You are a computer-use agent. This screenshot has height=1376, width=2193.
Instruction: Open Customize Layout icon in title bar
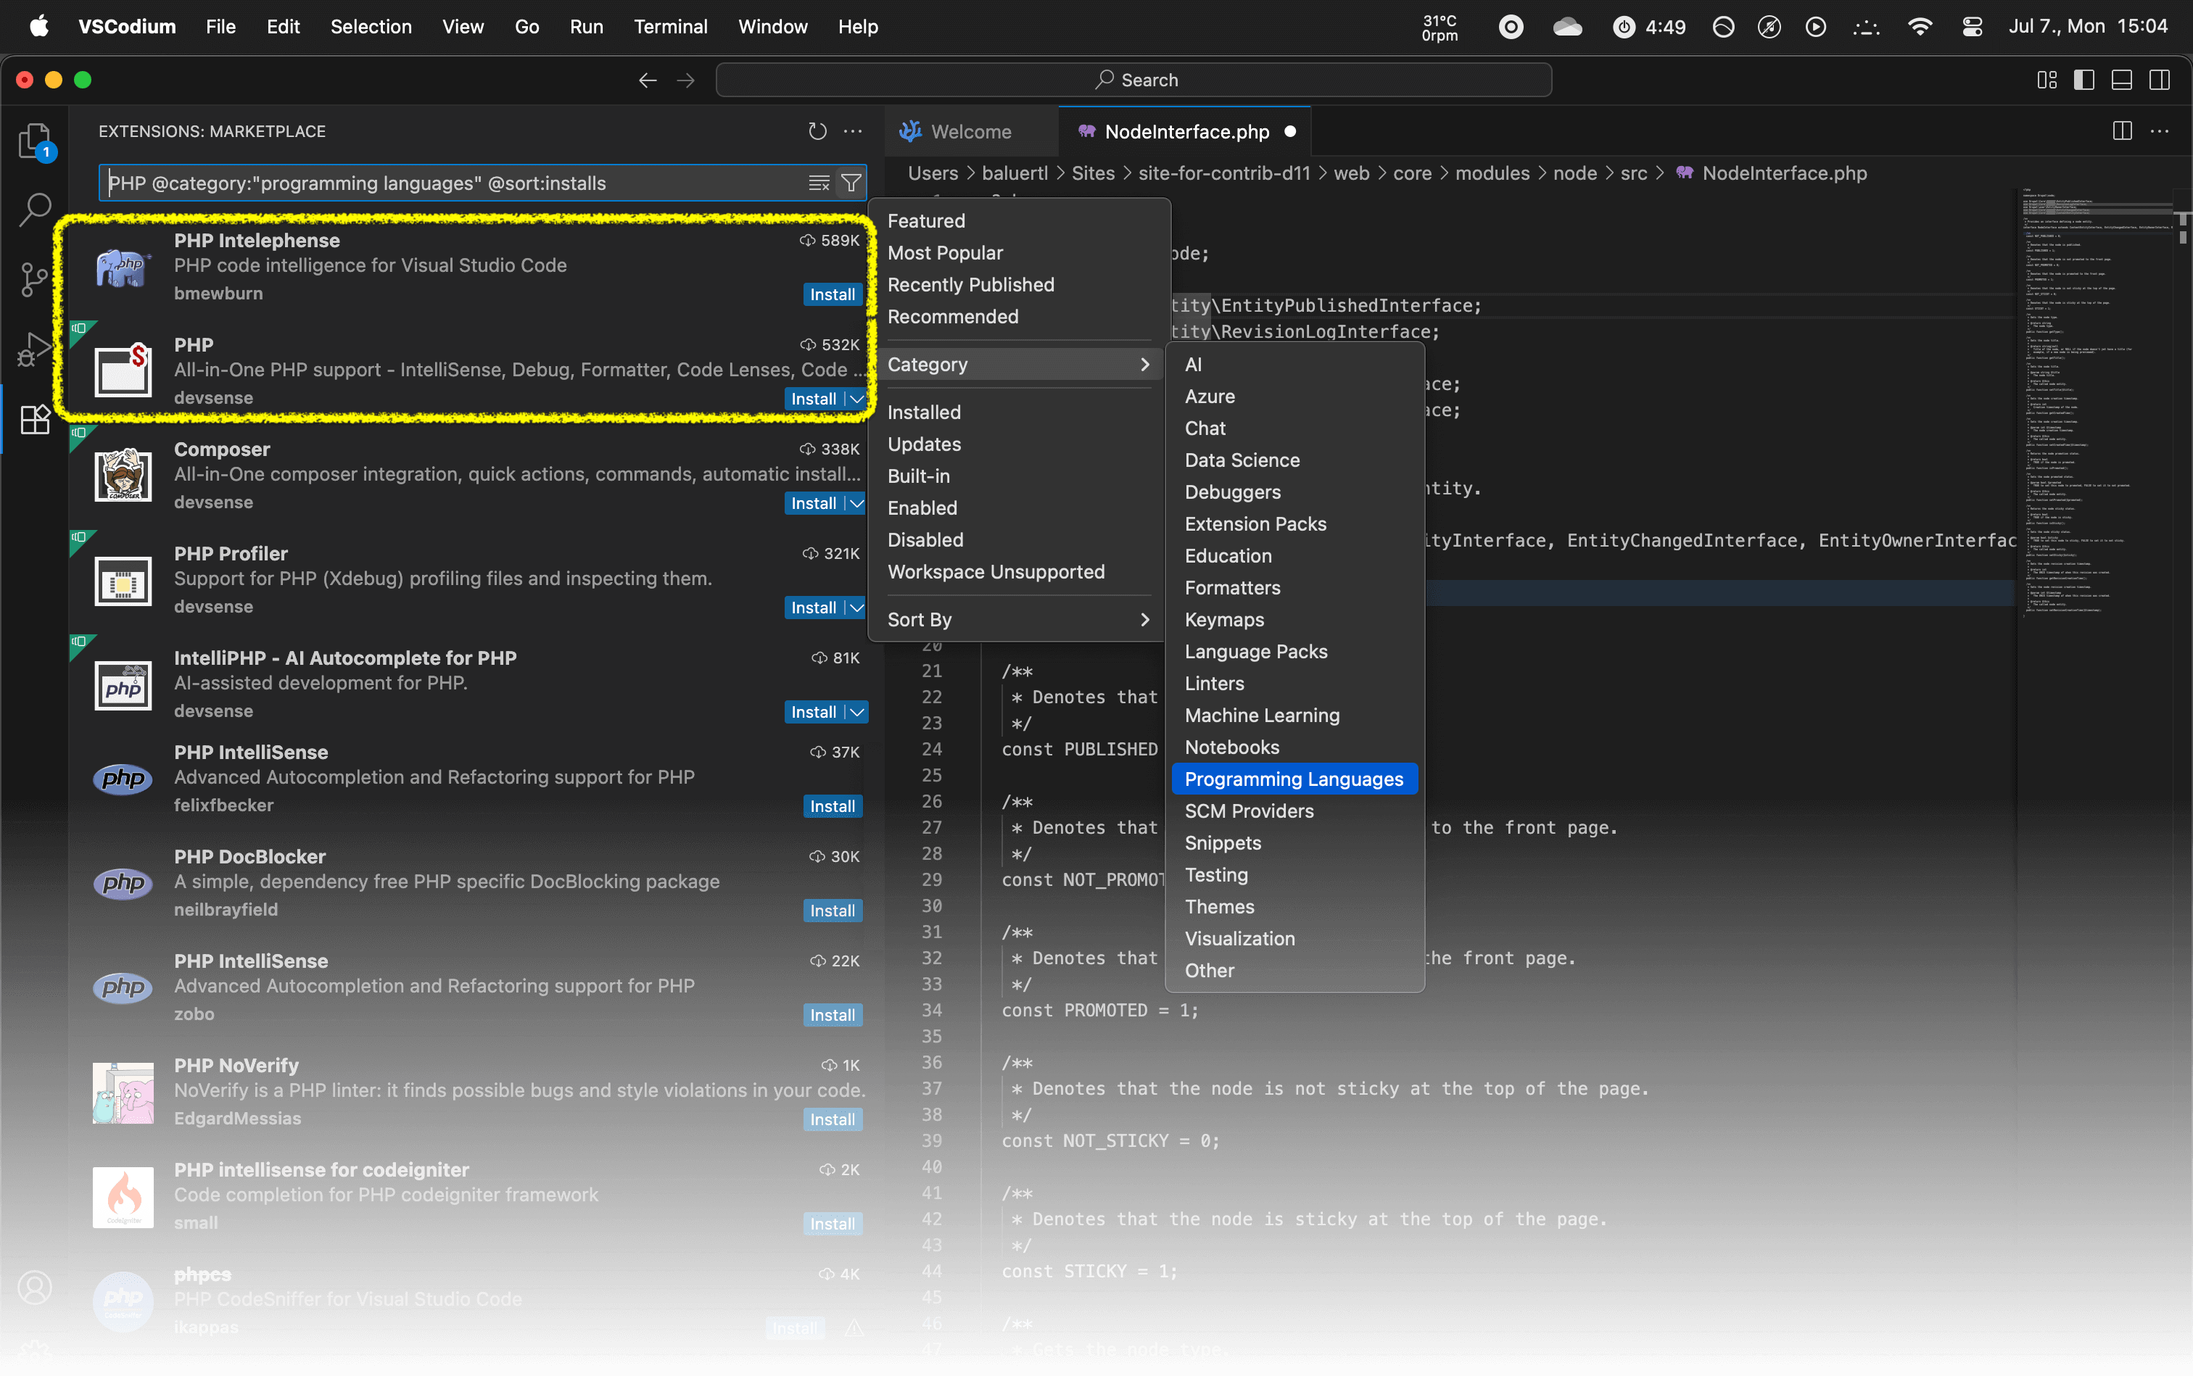pos(2047,80)
